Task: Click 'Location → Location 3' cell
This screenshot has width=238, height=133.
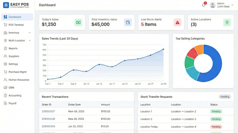Action: coord(183,119)
